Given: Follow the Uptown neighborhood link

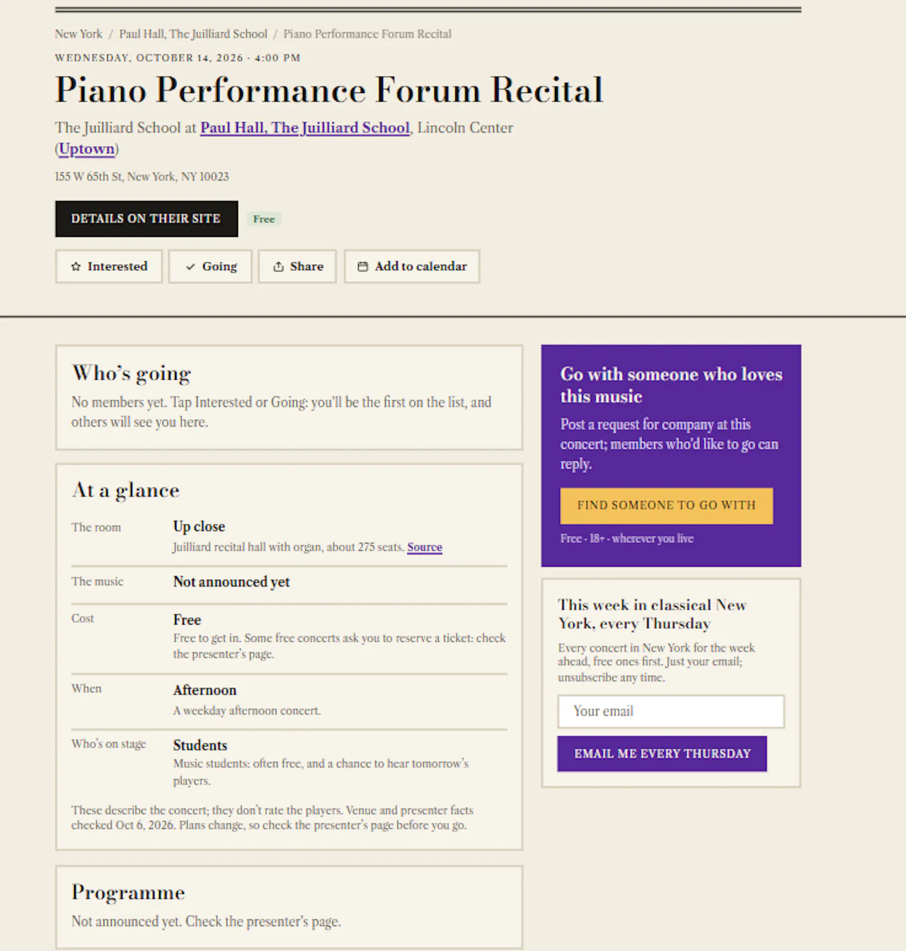Looking at the screenshot, I should click(87, 148).
